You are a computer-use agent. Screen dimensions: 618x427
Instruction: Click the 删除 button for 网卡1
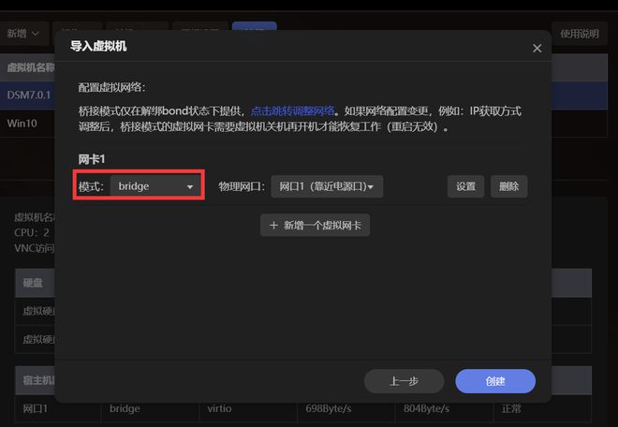coord(508,186)
